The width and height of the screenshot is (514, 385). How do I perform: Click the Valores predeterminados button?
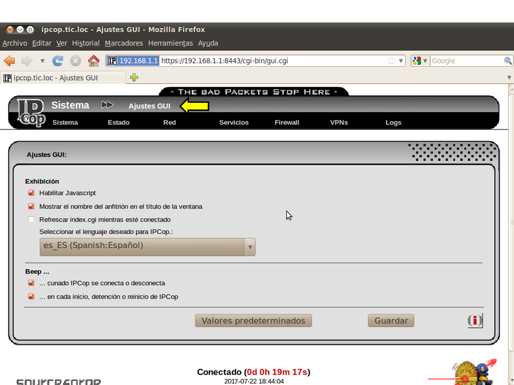253,321
